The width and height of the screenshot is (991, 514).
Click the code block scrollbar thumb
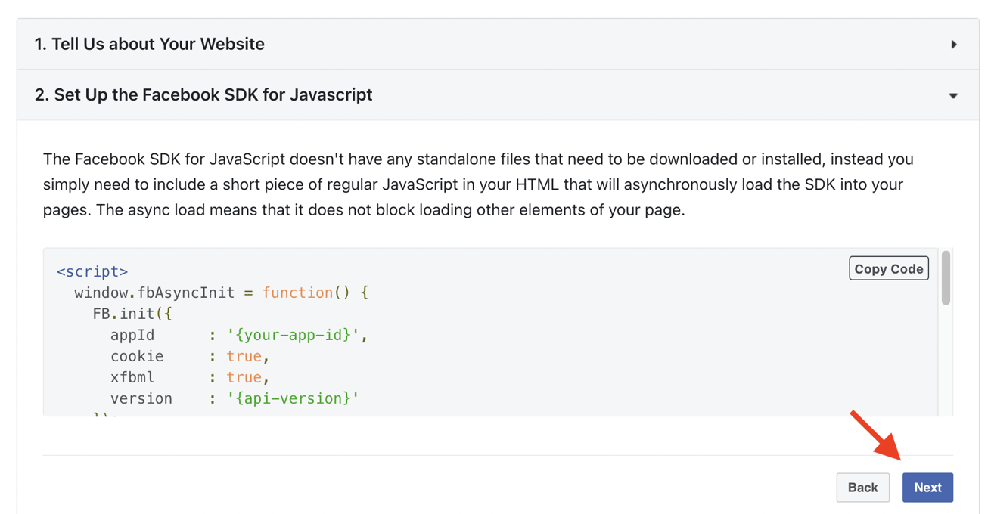tap(946, 278)
